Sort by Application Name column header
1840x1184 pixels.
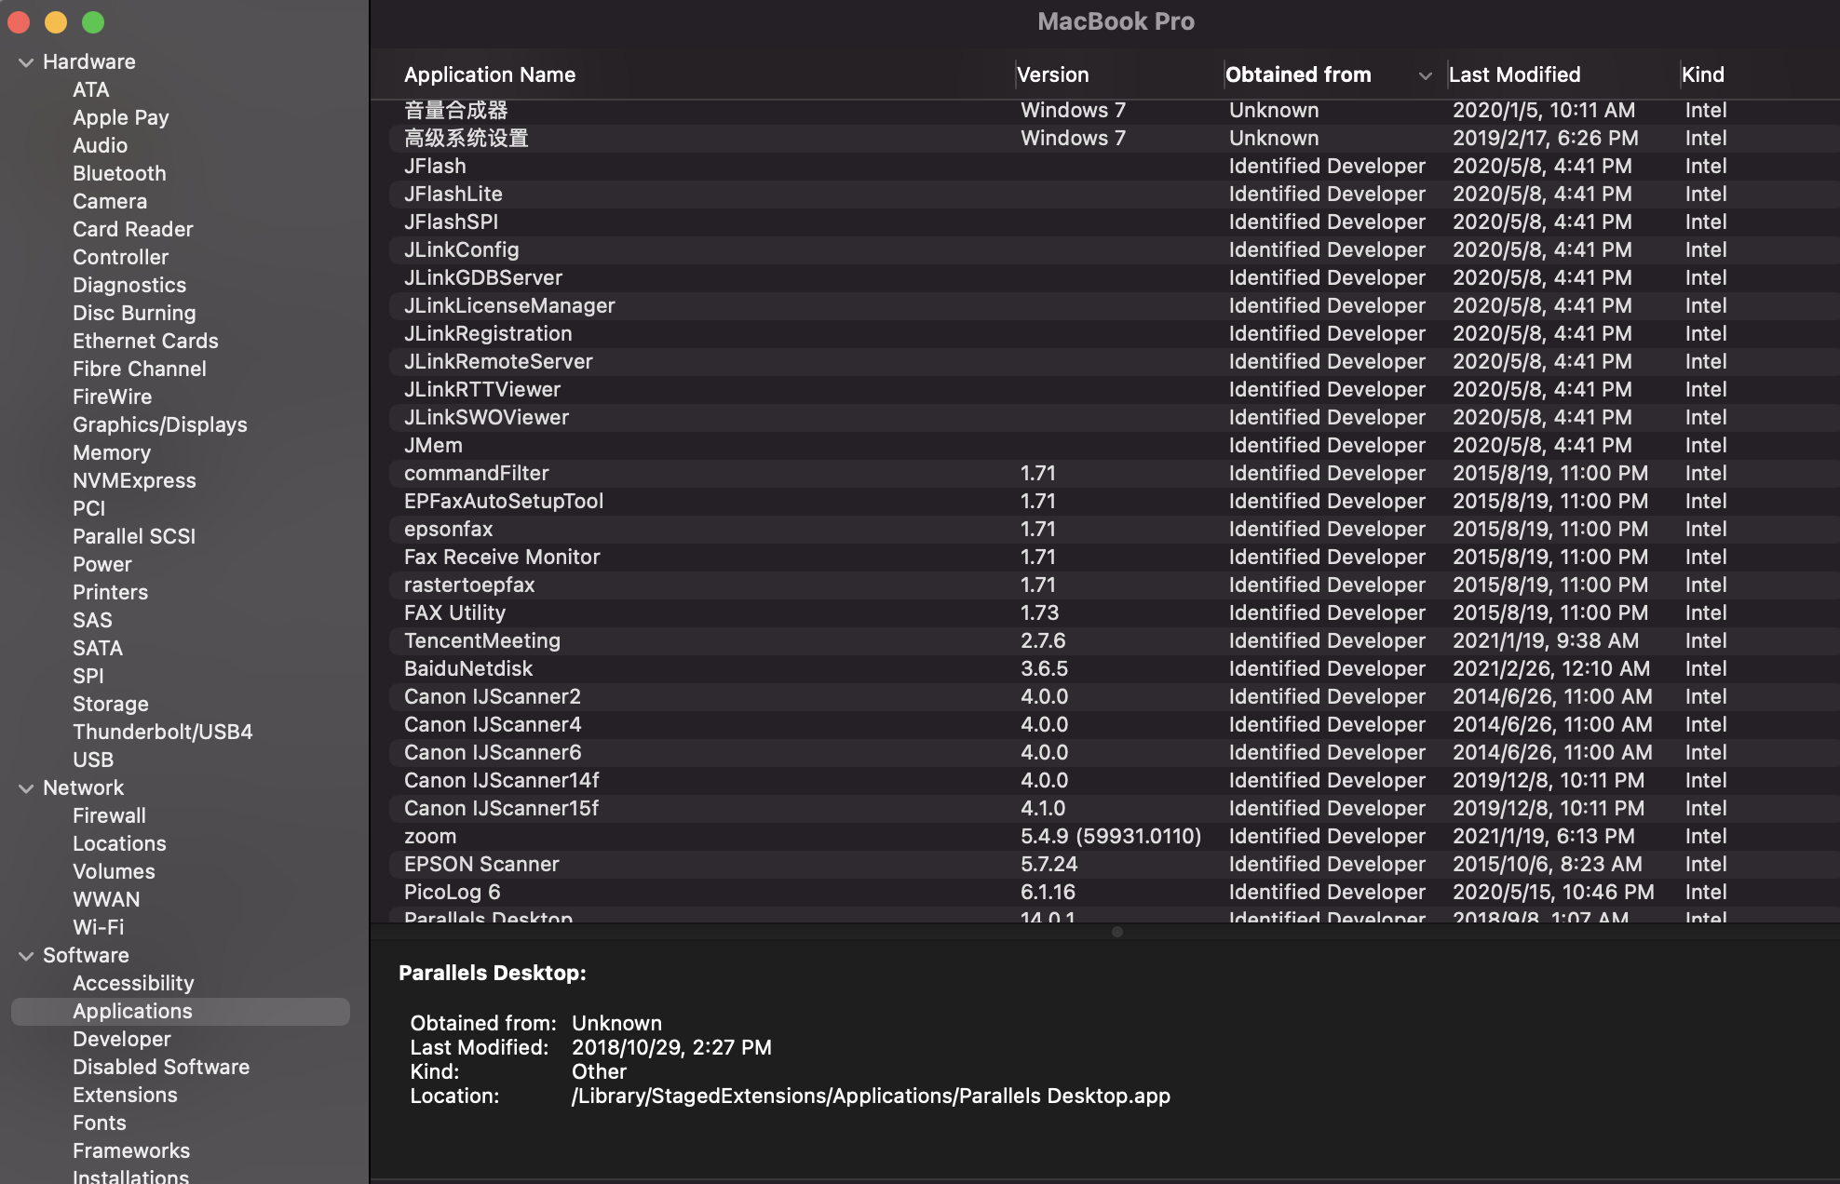pyautogui.click(x=490, y=74)
